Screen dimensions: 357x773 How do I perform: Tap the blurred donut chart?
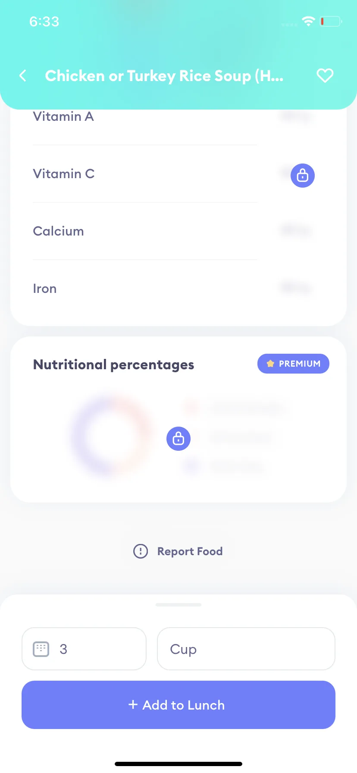112,437
